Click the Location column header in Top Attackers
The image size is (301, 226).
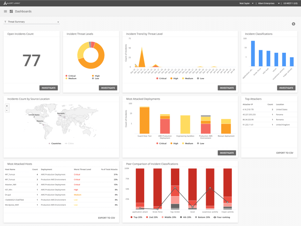point(280,104)
